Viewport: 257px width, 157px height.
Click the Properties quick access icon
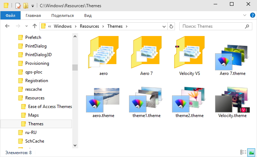point(18,6)
